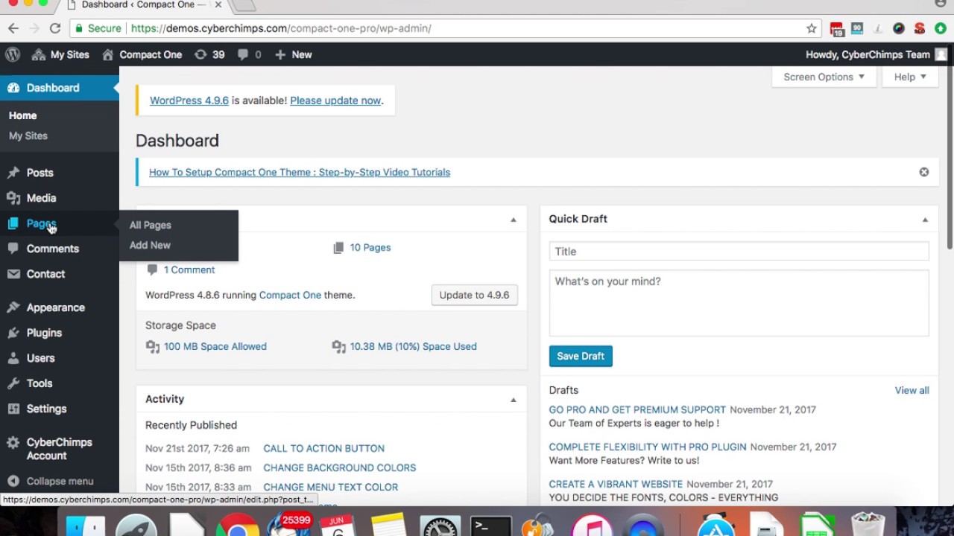954x536 pixels.
Task: Click the red calendar extension icon
Action: pos(837,28)
